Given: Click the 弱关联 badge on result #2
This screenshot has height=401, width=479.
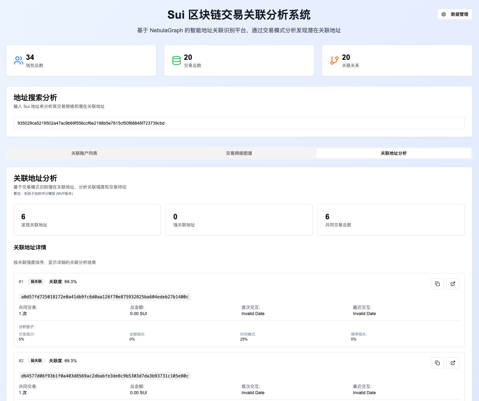Looking at the screenshot, I should (36, 361).
